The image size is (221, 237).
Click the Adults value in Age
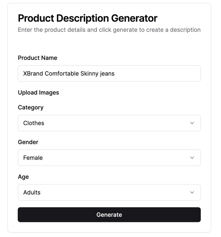[31, 193]
